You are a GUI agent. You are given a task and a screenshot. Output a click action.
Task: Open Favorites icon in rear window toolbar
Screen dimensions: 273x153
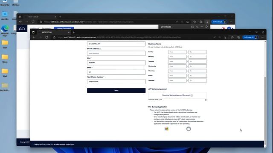[x=195, y=22]
